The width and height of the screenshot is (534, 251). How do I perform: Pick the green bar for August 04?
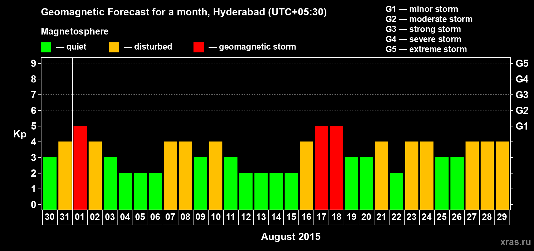click(x=125, y=191)
